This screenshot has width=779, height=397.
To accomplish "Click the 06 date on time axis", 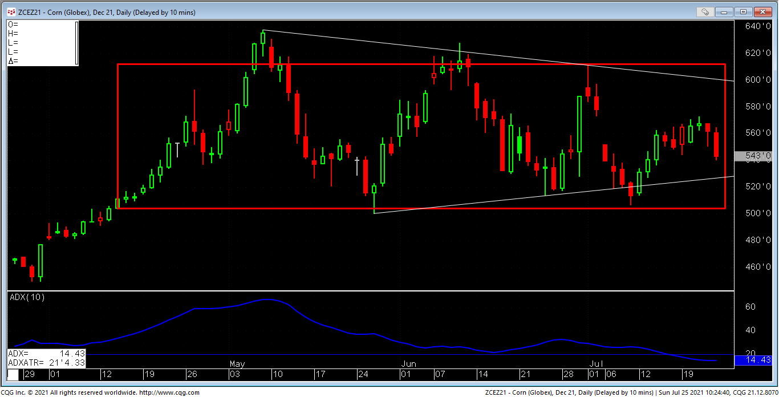I will click(x=611, y=375).
